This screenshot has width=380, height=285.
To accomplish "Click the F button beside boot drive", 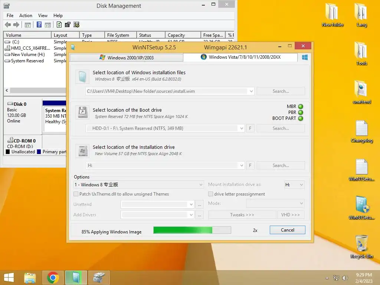I will (250, 128).
